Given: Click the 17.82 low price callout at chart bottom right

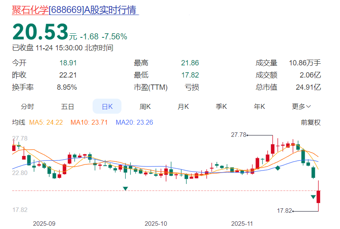Looking at the screenshot, I should click(x=284, y=211).
